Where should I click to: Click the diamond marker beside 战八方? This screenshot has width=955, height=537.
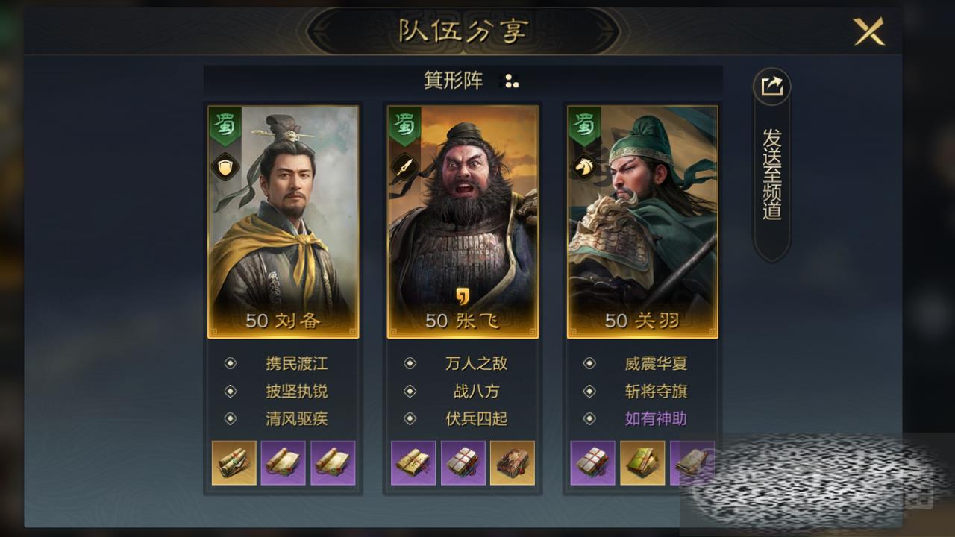coord(410,392)
